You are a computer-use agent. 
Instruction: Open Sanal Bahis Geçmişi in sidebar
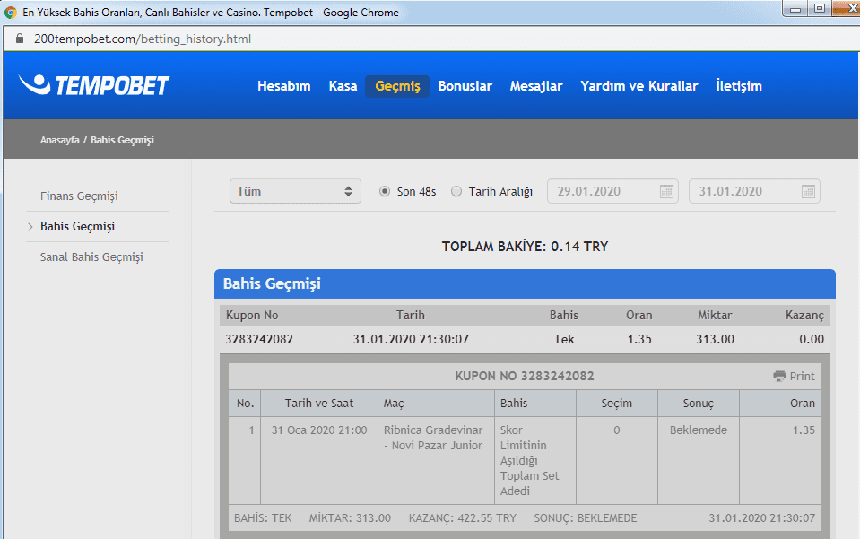(x=91, y=257)
